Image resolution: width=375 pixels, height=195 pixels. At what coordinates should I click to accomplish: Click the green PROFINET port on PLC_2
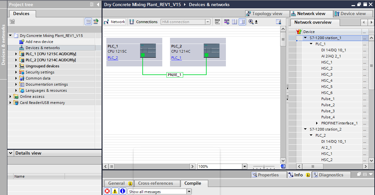206,55
